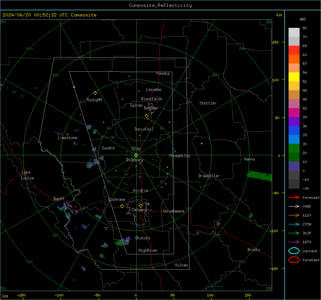Click the Blackfalds city label
Image resolution: width=321 pixels, height=300 pixels.
coord(152,99)
